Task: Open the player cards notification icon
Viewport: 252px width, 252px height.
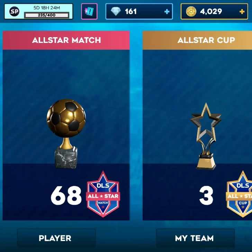Action: click(89, 11)
